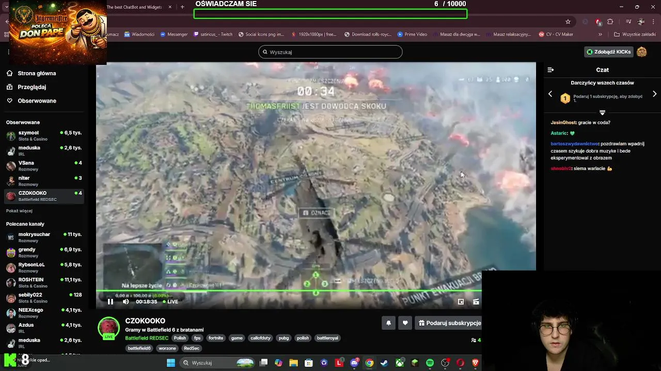Open RybsonLoL recommended channel

tap(43, 267)
